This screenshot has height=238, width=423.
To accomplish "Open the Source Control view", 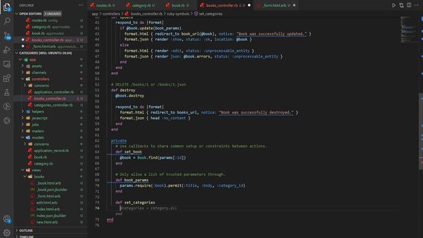I will pos(7,36).
